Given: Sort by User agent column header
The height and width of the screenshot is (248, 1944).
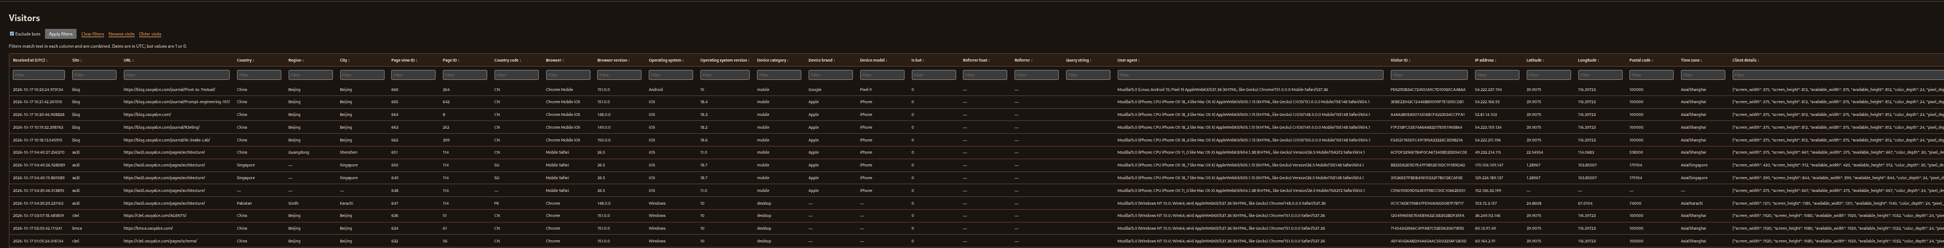Looking at the screenshot, I should tap(1128, 60).
